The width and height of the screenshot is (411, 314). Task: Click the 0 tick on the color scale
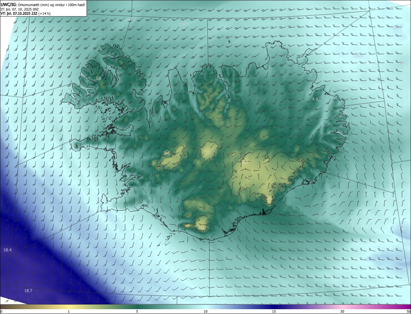(x=1, y=311)
